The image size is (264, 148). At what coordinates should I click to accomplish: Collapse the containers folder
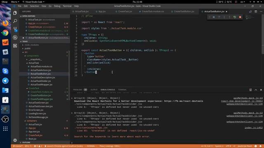[32, 121]
